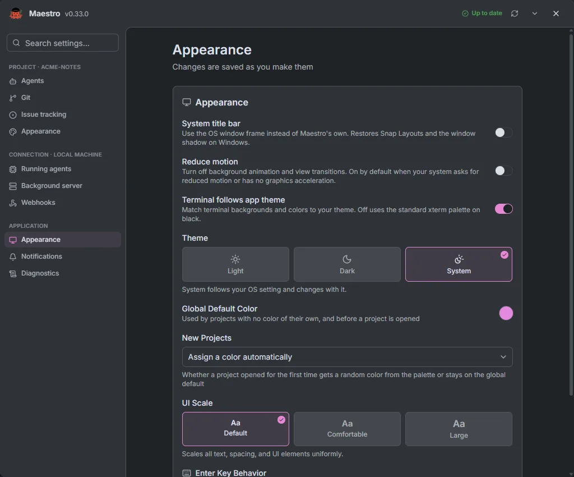This screenshot has height=477, width=574.
Task: Click the Notifications bell icon
Action: [13, 257]
